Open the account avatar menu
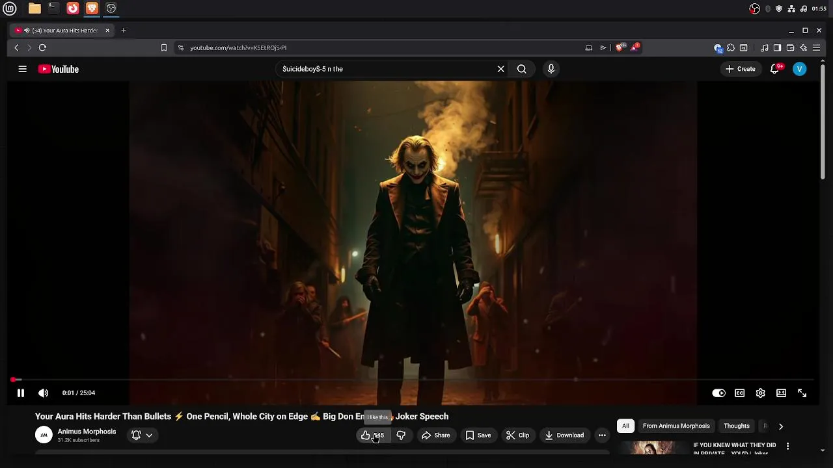 coord(799,69)
